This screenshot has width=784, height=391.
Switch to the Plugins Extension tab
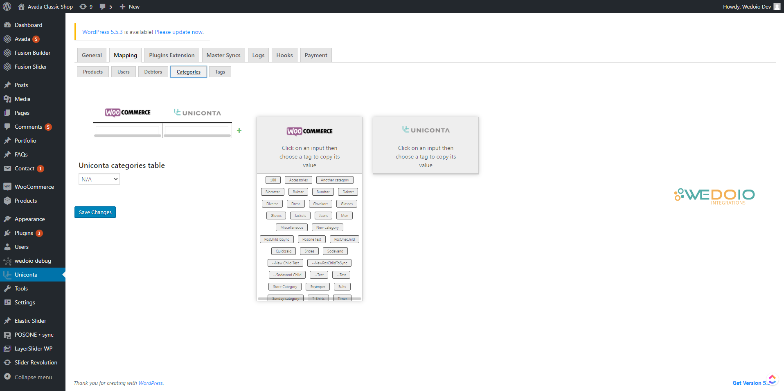point(172,55)
